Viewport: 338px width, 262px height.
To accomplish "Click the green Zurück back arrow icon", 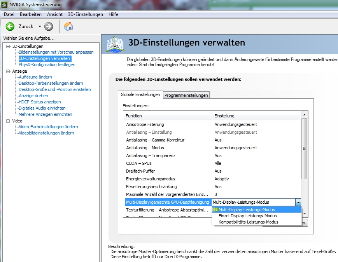I will [10, 26].
